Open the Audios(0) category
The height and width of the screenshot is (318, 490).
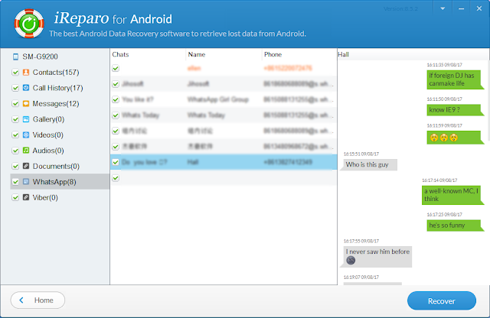48,151
